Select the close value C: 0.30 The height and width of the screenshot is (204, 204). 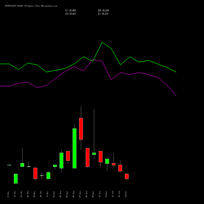pos(71,11)
